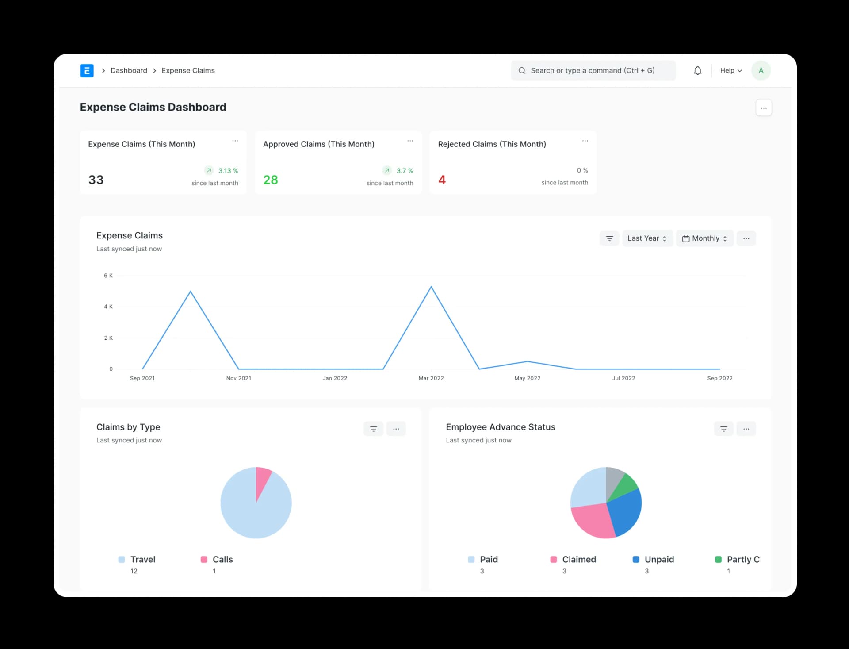
Task: Open the notifications bell
Action: (x=697, y=71)
